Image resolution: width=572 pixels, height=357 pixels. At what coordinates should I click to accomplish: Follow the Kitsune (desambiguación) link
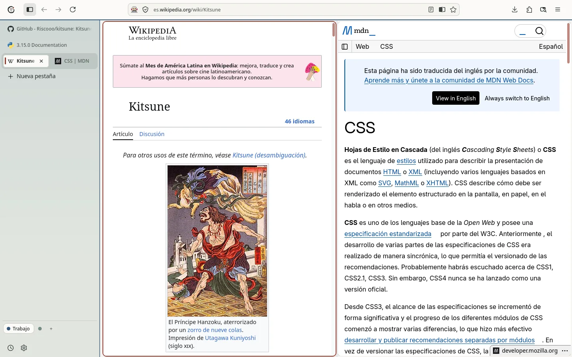[269, 155]
